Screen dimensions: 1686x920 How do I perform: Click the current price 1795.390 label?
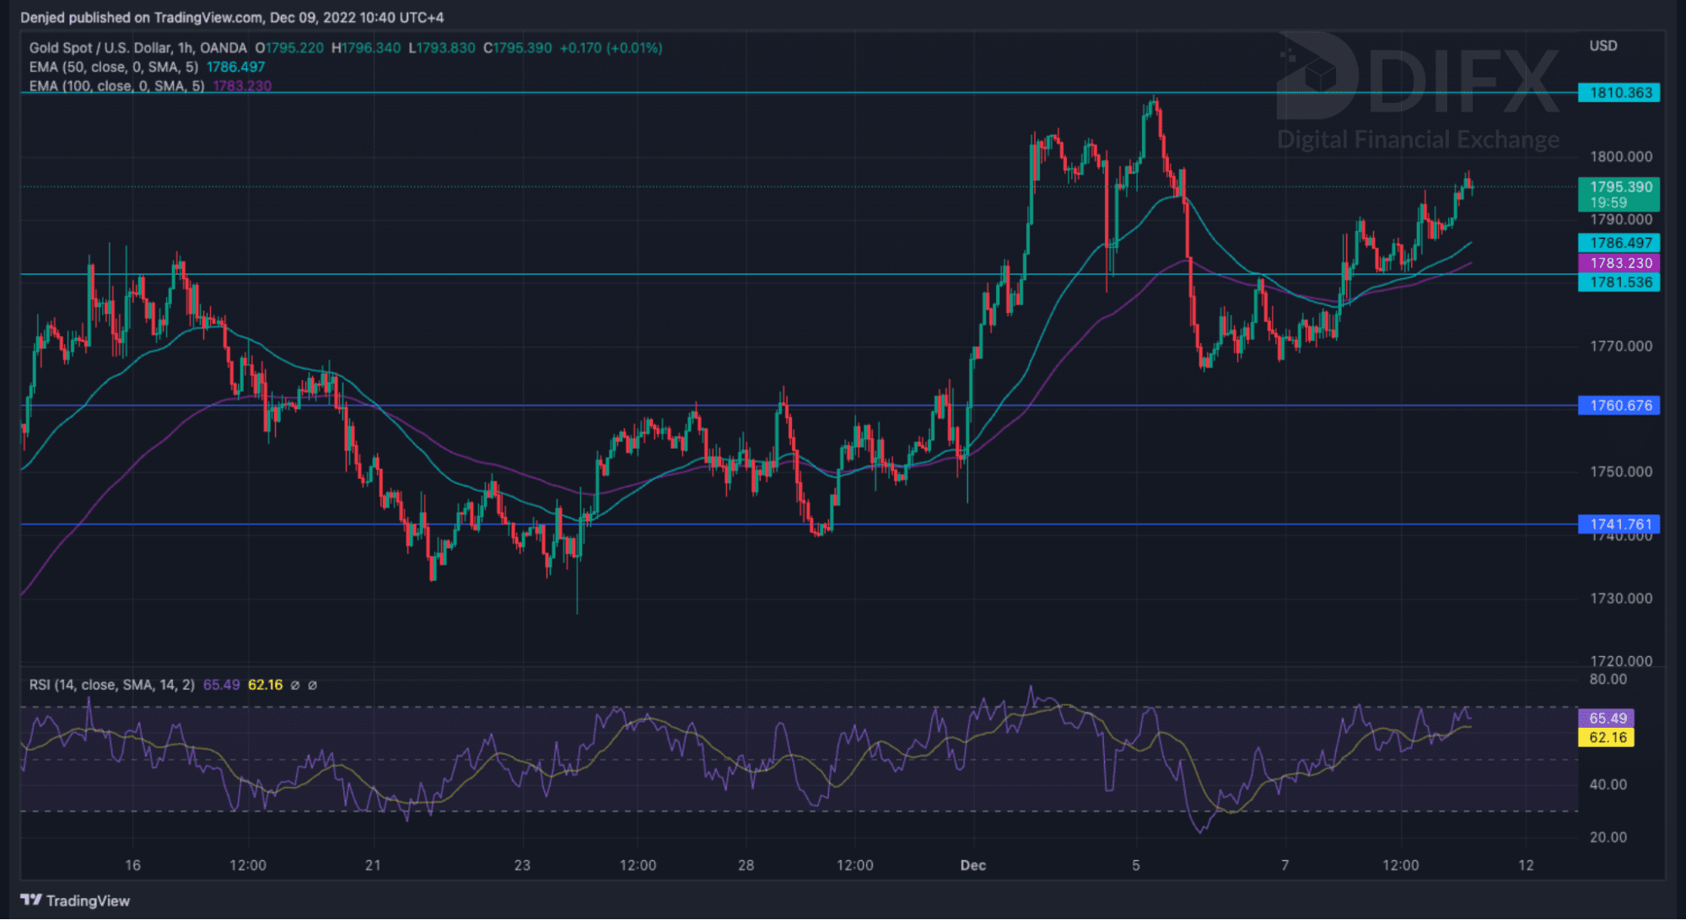pos(1619,187)
